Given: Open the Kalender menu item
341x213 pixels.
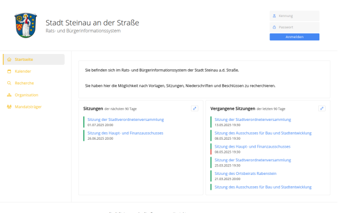Looking at the screenshot, I should [x=34, y=72].
